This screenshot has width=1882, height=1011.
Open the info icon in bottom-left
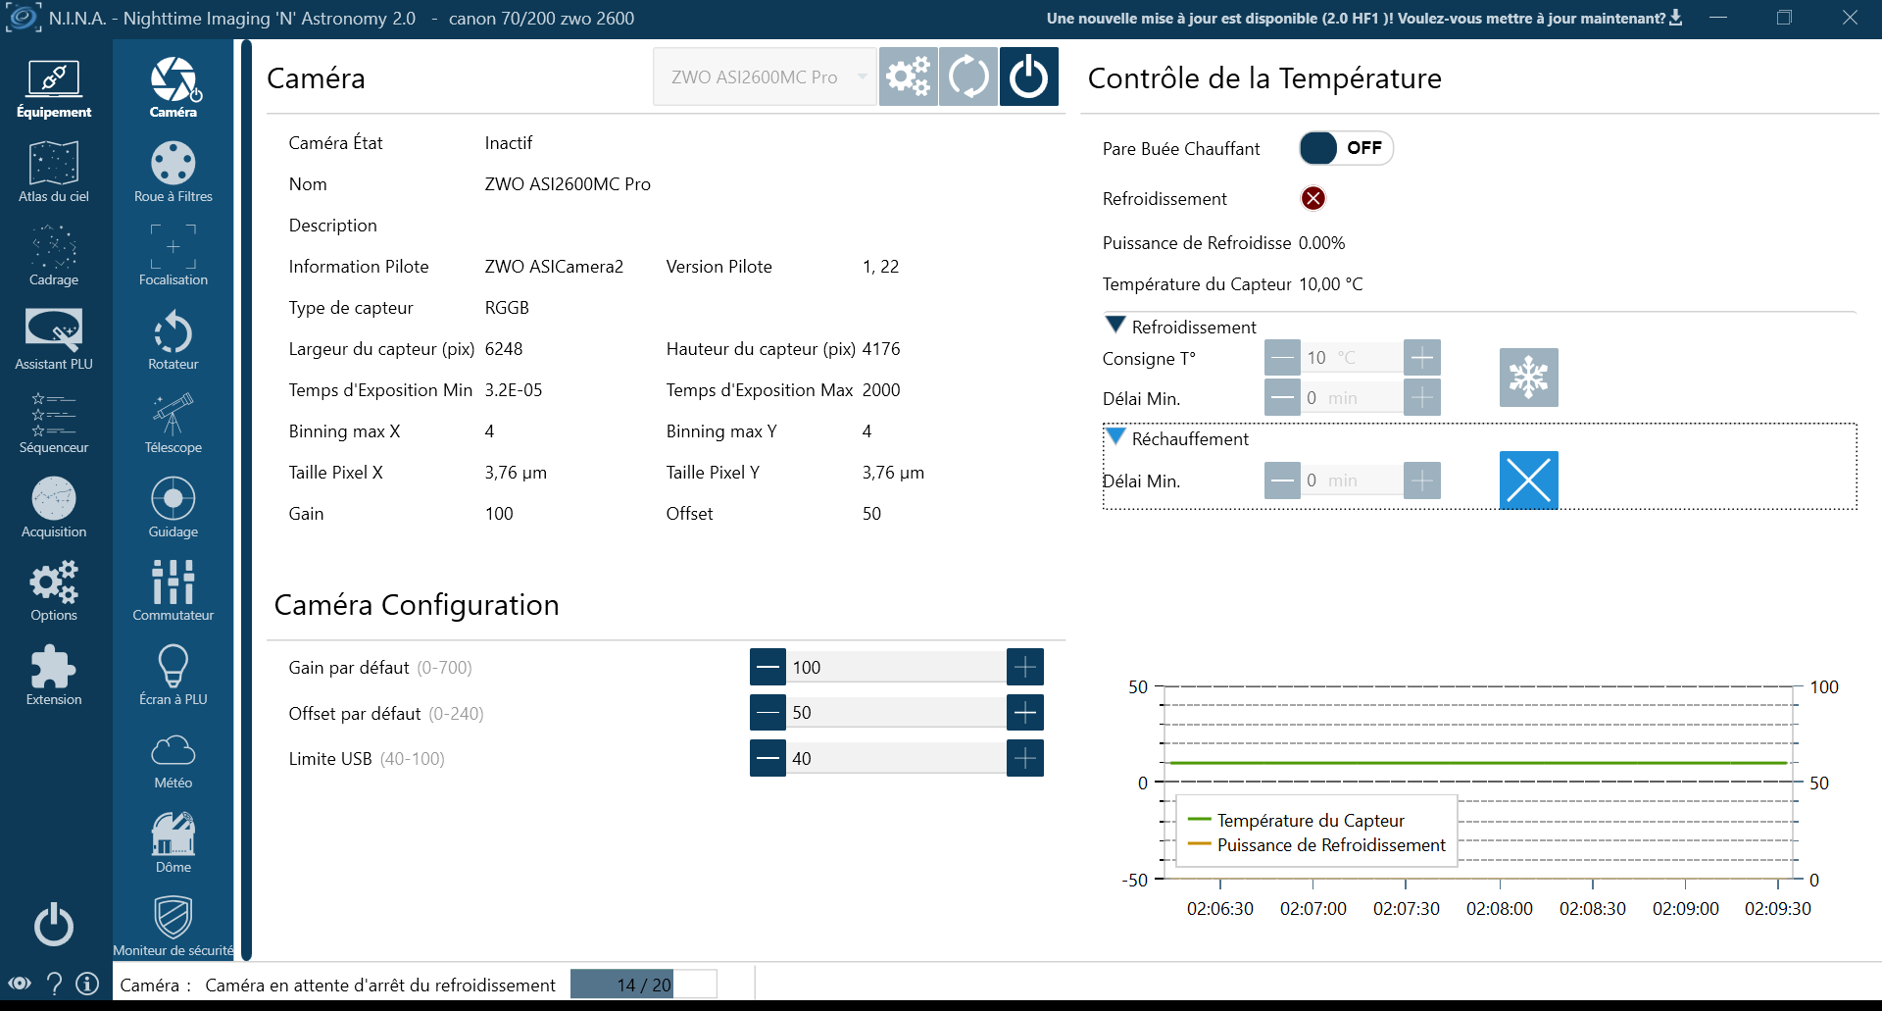[x=87, y=984]
